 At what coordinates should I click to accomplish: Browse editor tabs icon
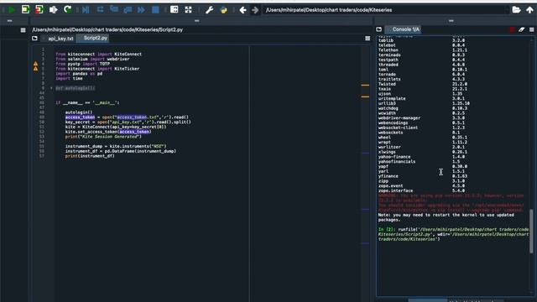[x=34, y=39]
